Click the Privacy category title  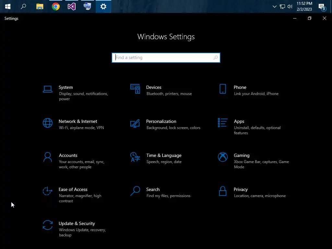(x=241, y=189)
